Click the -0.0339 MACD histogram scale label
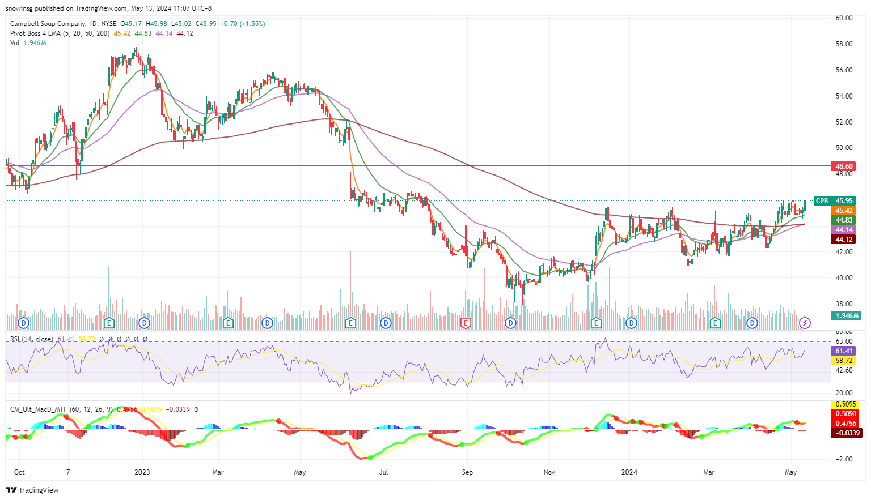 (846, 433)
